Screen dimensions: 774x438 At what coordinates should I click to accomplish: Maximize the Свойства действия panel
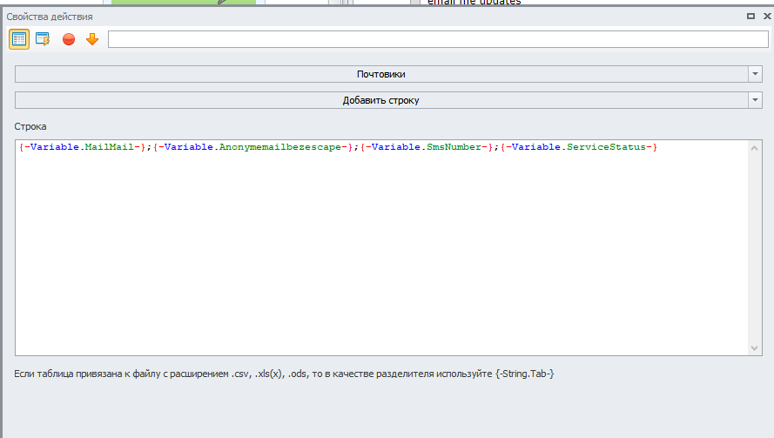750,17
